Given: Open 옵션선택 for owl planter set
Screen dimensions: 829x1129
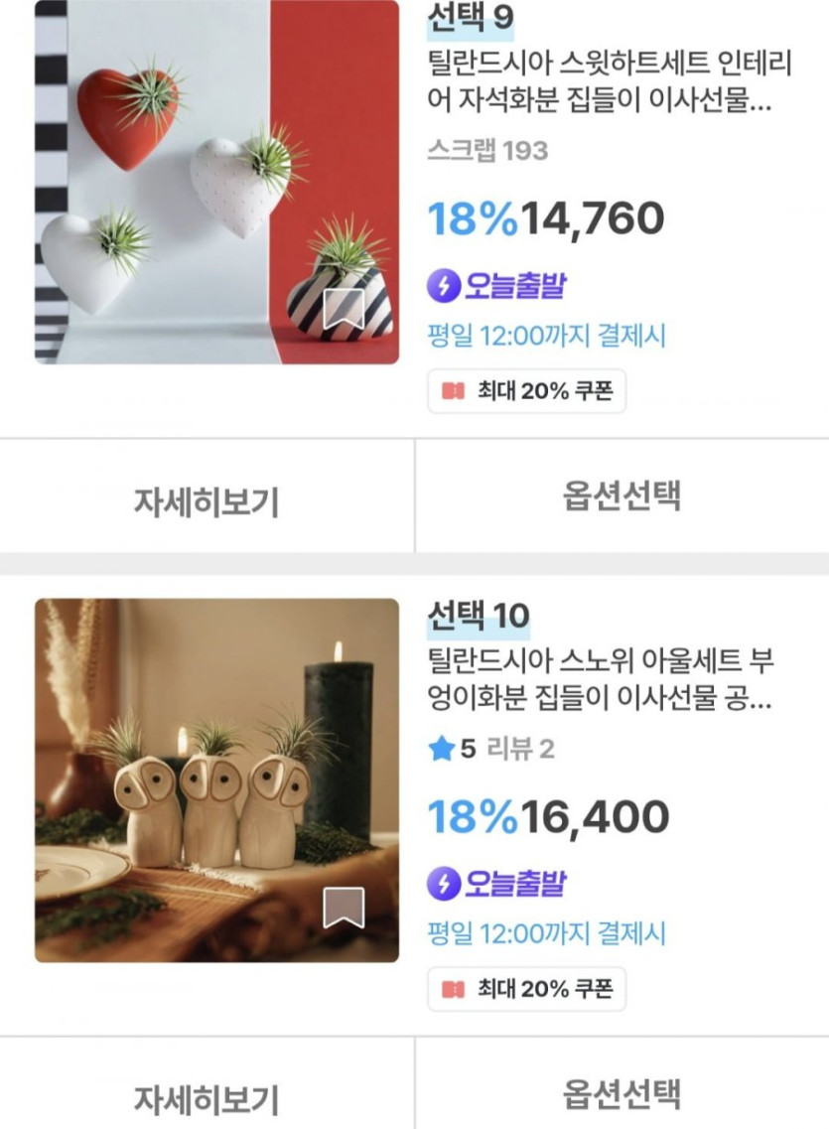Looking at the screenshot, I should [x=622, y=1093].
